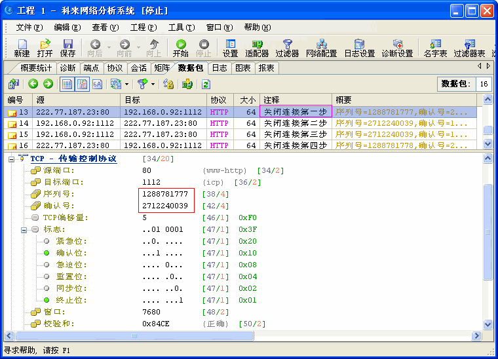Viewport: 498px width, 359px height.
Task: Click the green next-packet arrow icon
Action: (48, 84)
